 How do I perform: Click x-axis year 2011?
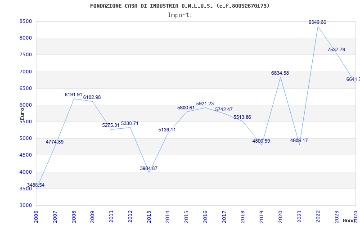click(111, 216)
